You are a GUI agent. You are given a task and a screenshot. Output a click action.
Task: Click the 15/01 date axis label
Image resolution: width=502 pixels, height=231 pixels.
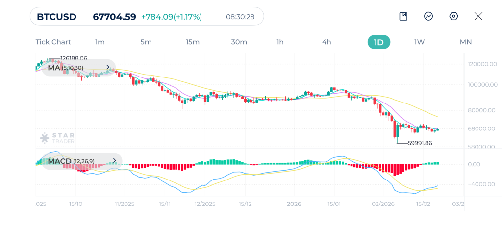point(334,204)
